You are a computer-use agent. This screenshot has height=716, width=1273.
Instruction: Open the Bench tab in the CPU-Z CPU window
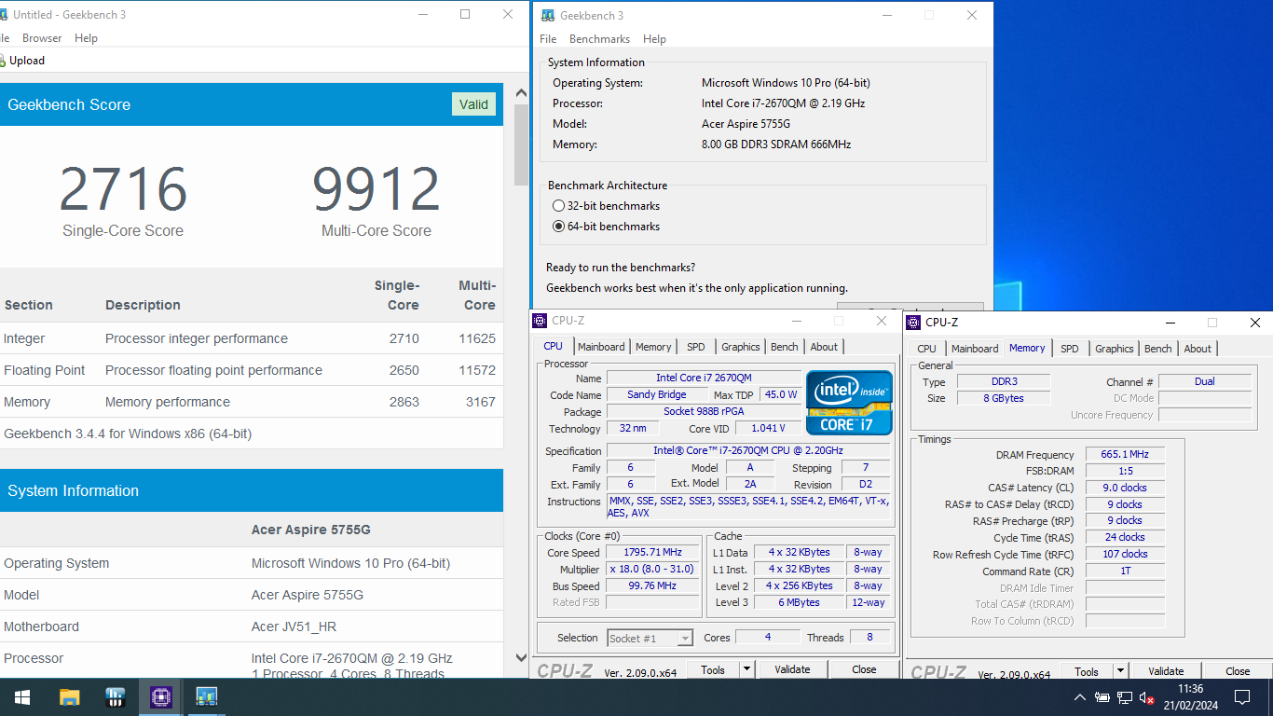click(x=785, y=347)
